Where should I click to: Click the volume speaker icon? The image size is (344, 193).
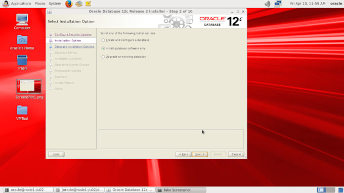click(x=268, y=4)
